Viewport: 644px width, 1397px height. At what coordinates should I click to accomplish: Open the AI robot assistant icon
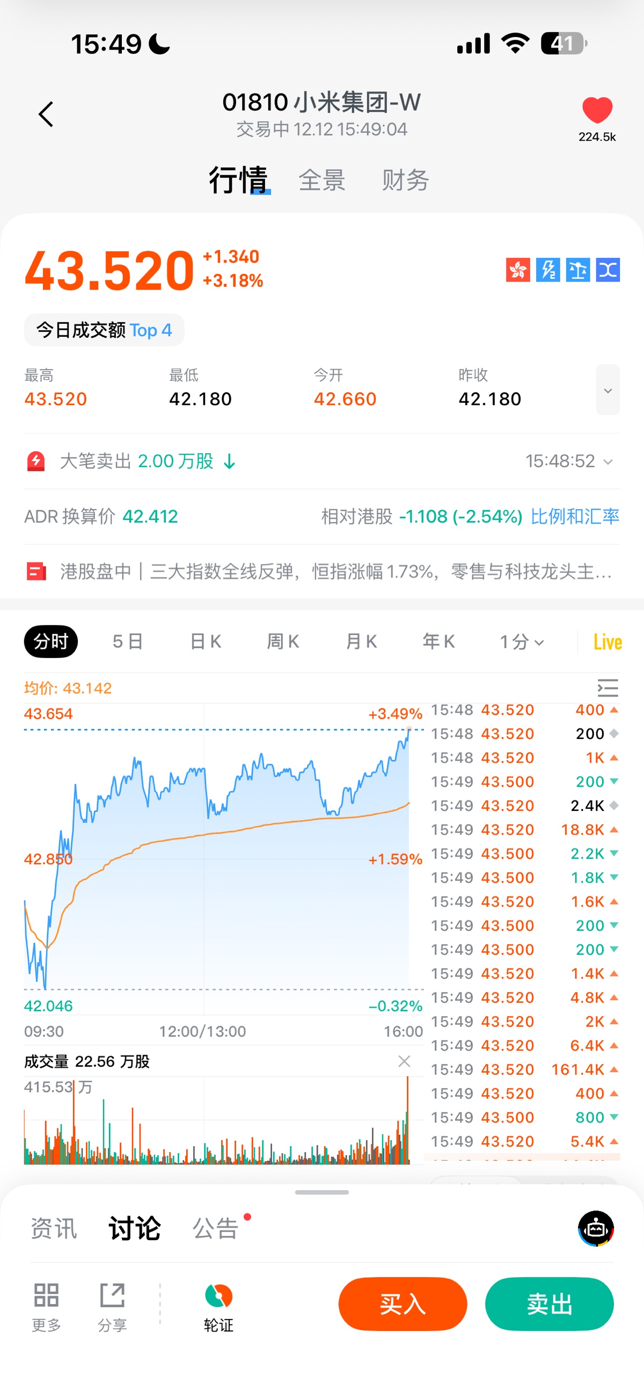pos(596,1228)
